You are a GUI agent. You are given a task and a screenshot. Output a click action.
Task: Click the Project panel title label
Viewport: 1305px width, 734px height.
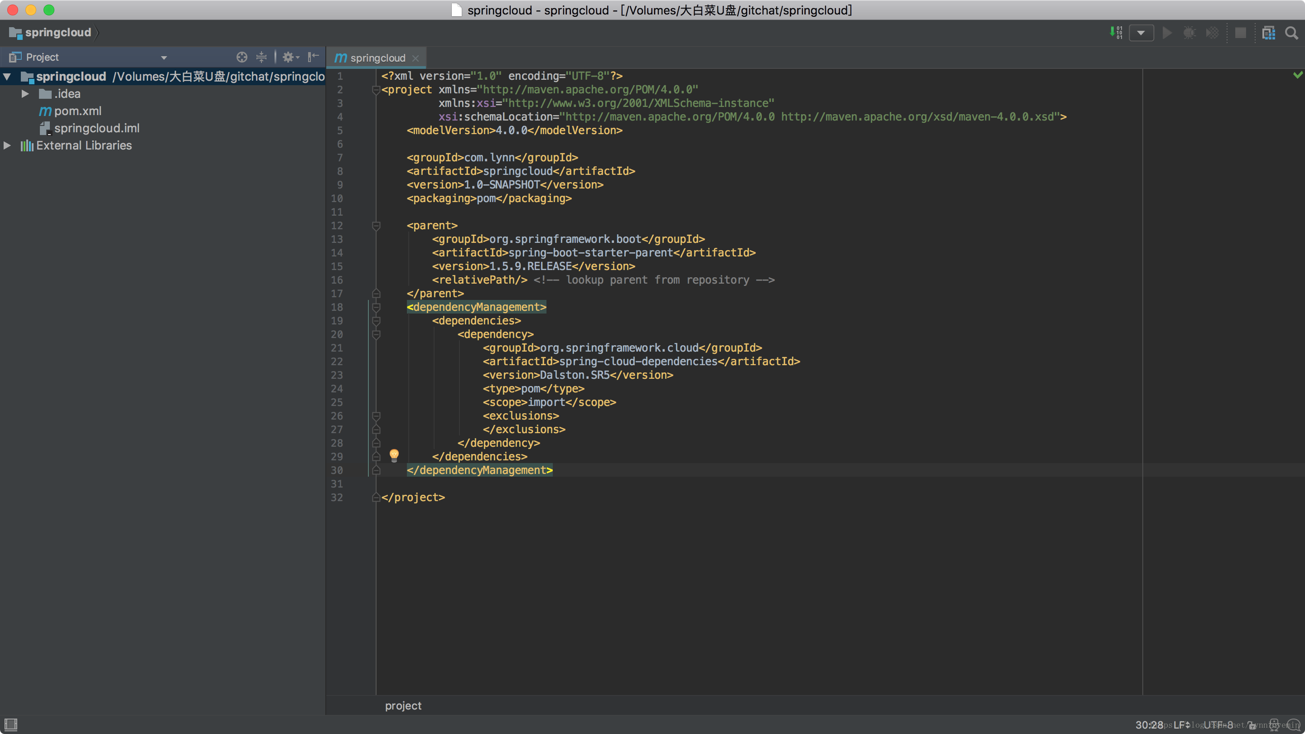pos(42,57)
